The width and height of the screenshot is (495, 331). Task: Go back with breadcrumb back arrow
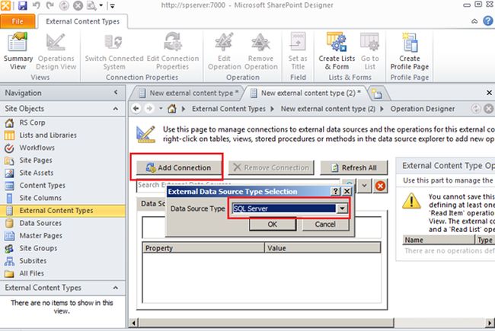coord(136,109)
